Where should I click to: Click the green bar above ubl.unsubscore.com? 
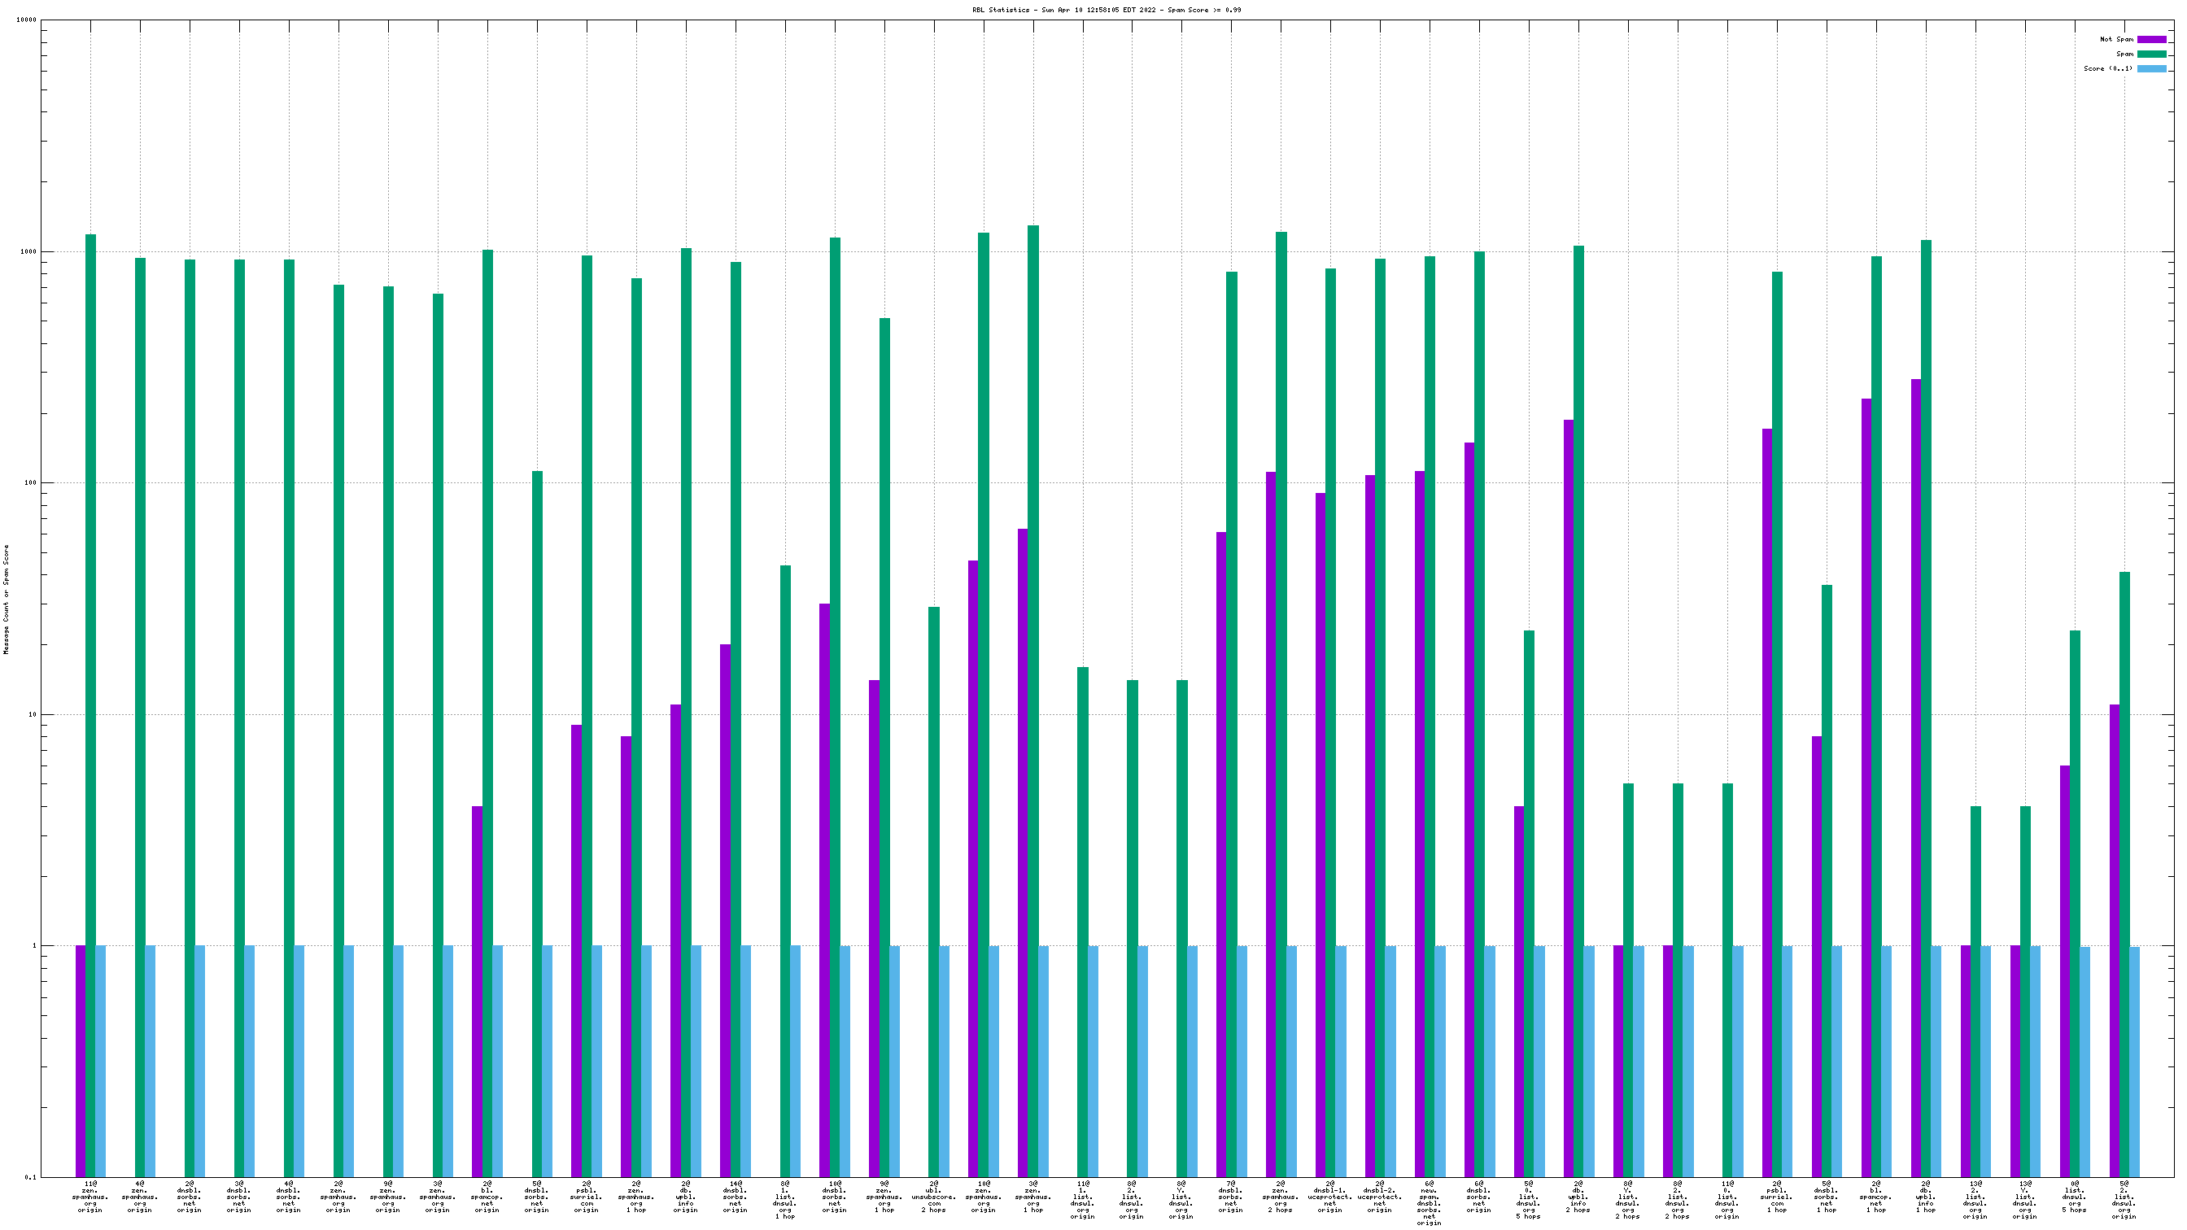tap(934, 892)
